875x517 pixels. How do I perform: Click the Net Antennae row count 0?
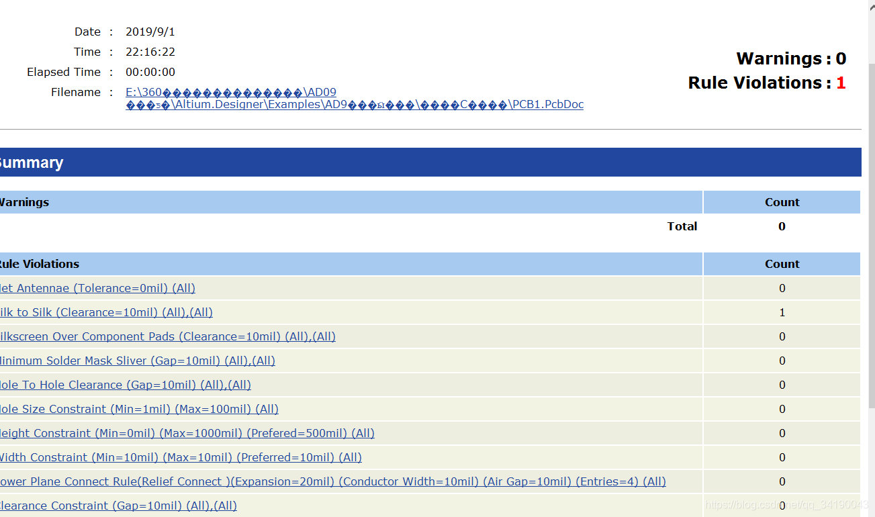pyautogui.click(x=782, y=288)
